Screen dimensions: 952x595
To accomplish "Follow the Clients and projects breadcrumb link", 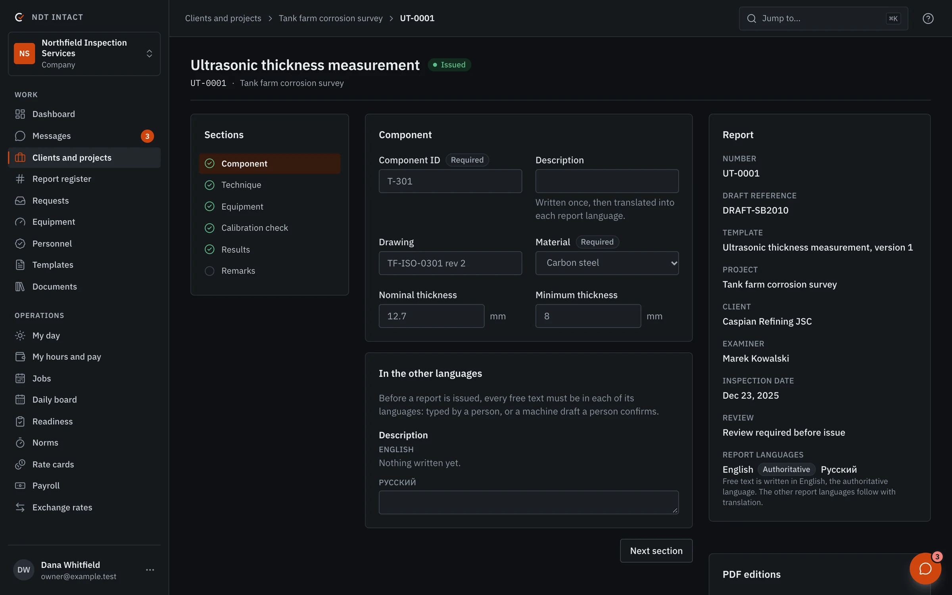I will click(x=223, y=18).
